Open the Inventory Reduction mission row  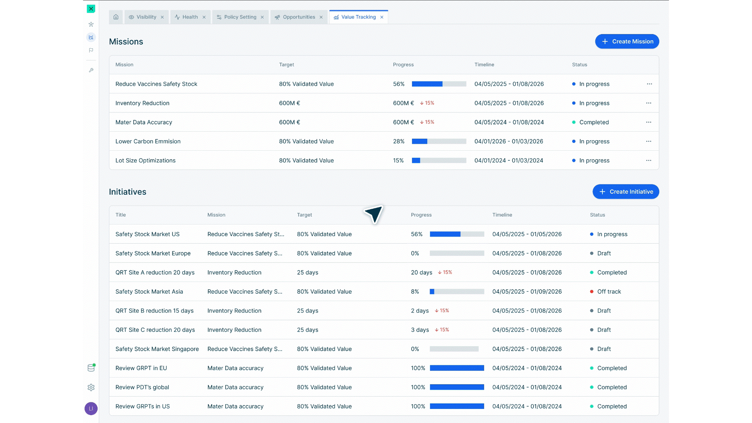(384, 103)
